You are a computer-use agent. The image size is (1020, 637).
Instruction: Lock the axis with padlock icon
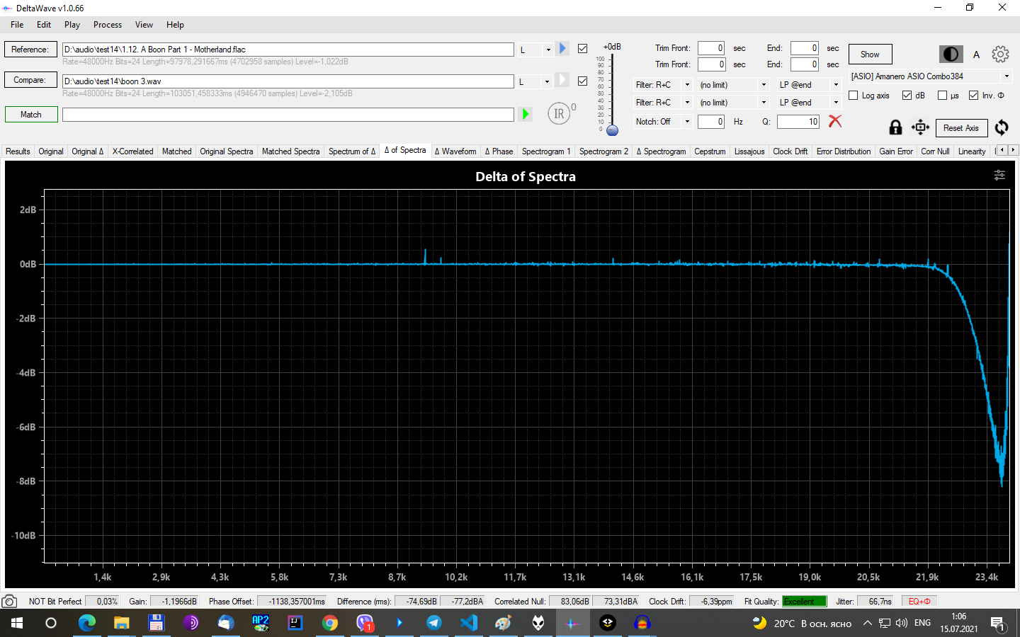pos(895,127)
